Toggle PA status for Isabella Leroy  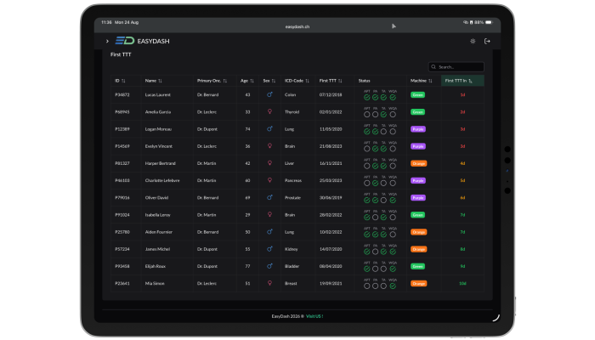pos(376,218)
